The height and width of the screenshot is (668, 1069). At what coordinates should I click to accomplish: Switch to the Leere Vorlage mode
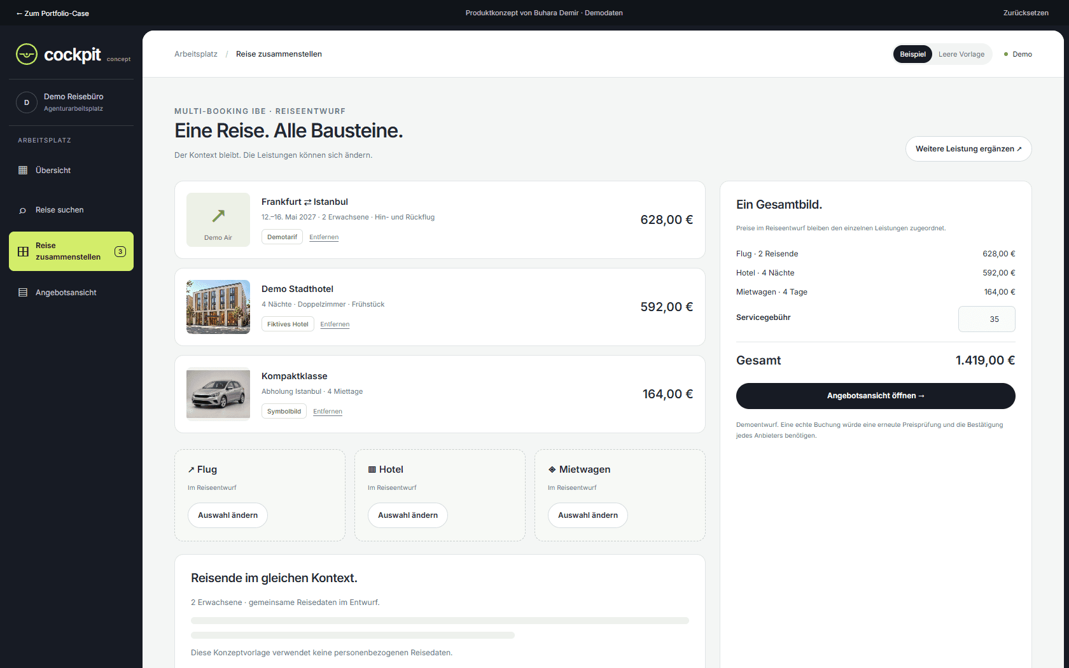point(961,54)
